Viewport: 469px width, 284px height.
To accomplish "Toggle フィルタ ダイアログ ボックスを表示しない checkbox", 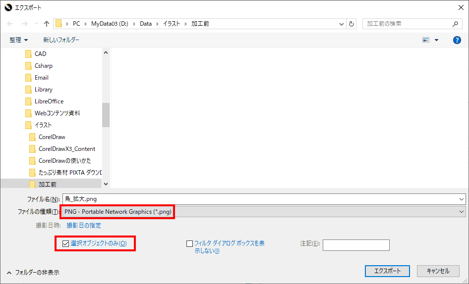I will (x=190, y=244).
